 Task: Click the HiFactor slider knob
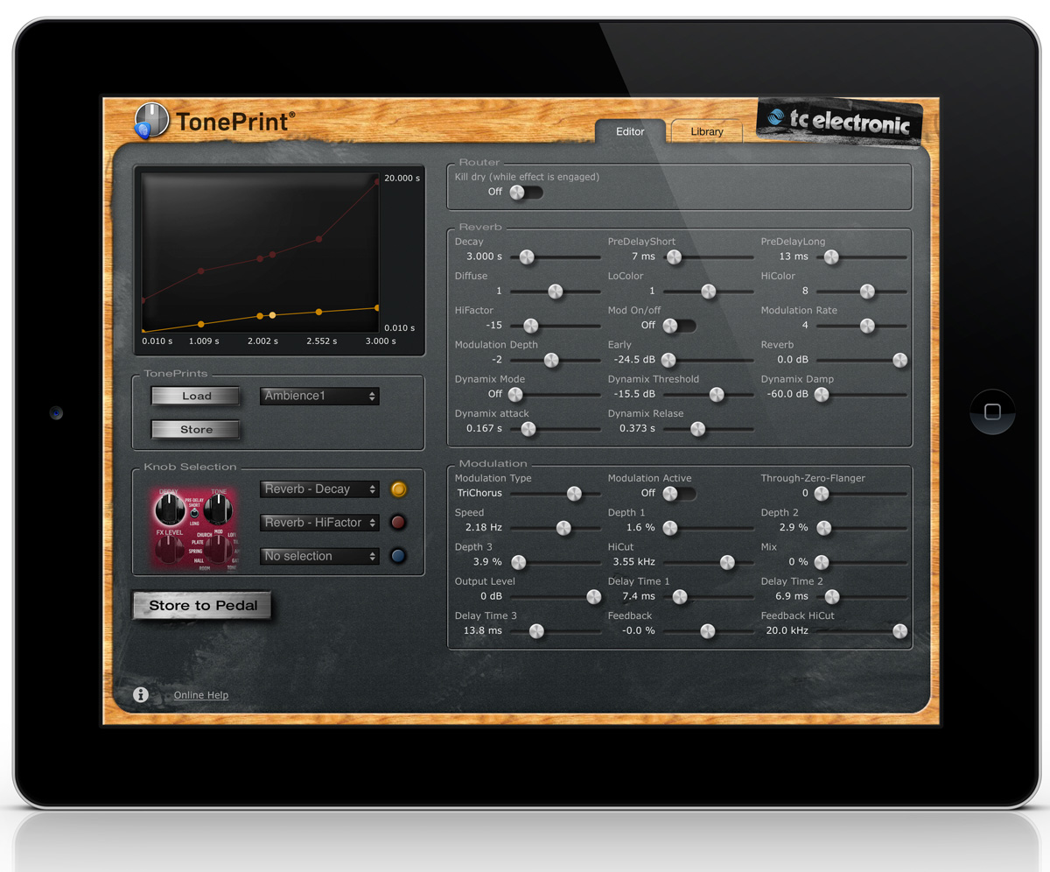point(530,326)
